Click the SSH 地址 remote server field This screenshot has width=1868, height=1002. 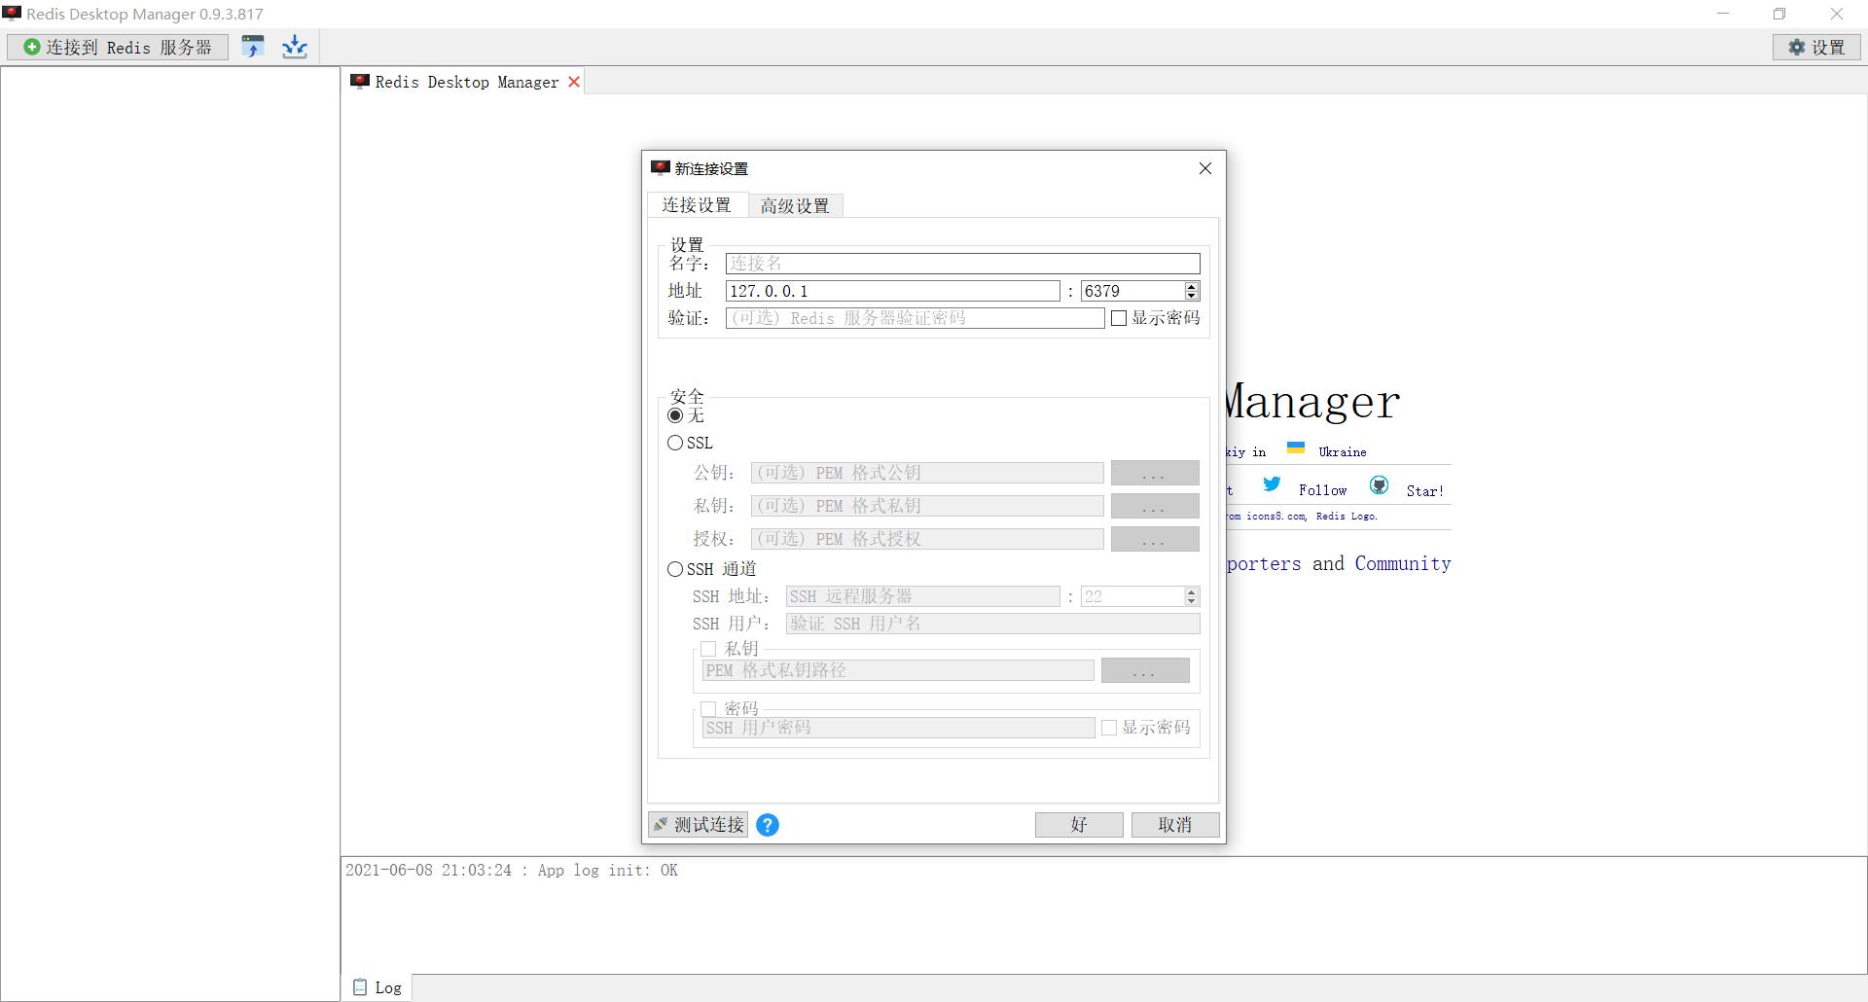pos(922,596)
